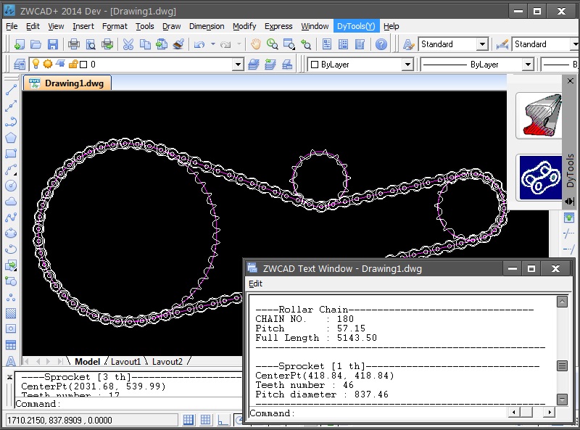
Task: Click the Multiline Text tool
Action: pos(11,361)
